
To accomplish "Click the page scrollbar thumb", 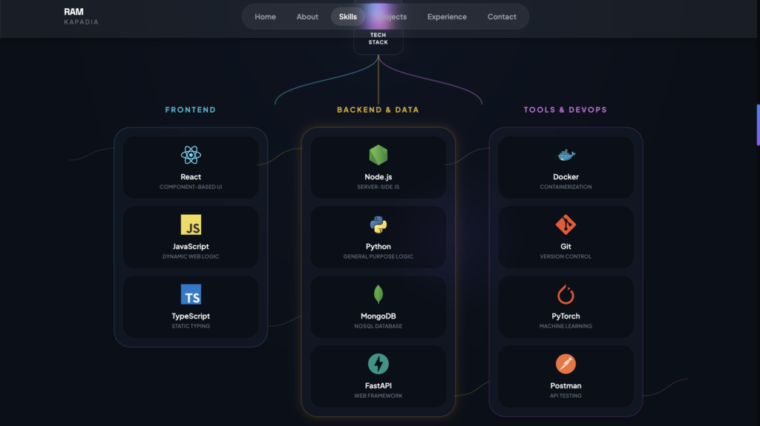I will (x=758, y=124).
